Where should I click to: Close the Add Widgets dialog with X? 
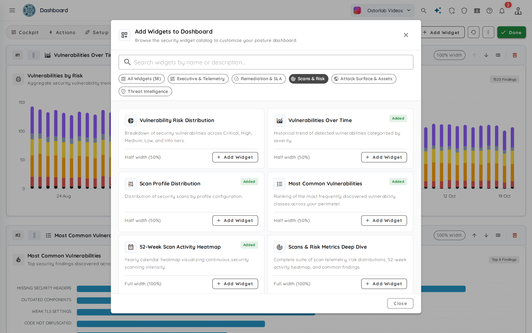(406, 35)
